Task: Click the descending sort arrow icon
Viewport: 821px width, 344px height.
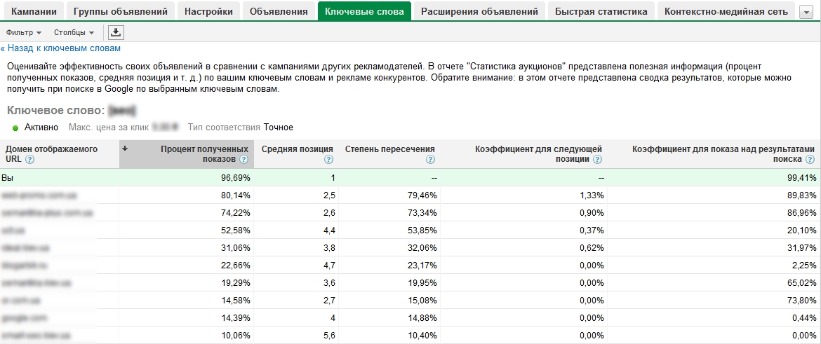Action: [x=125, y=149]
